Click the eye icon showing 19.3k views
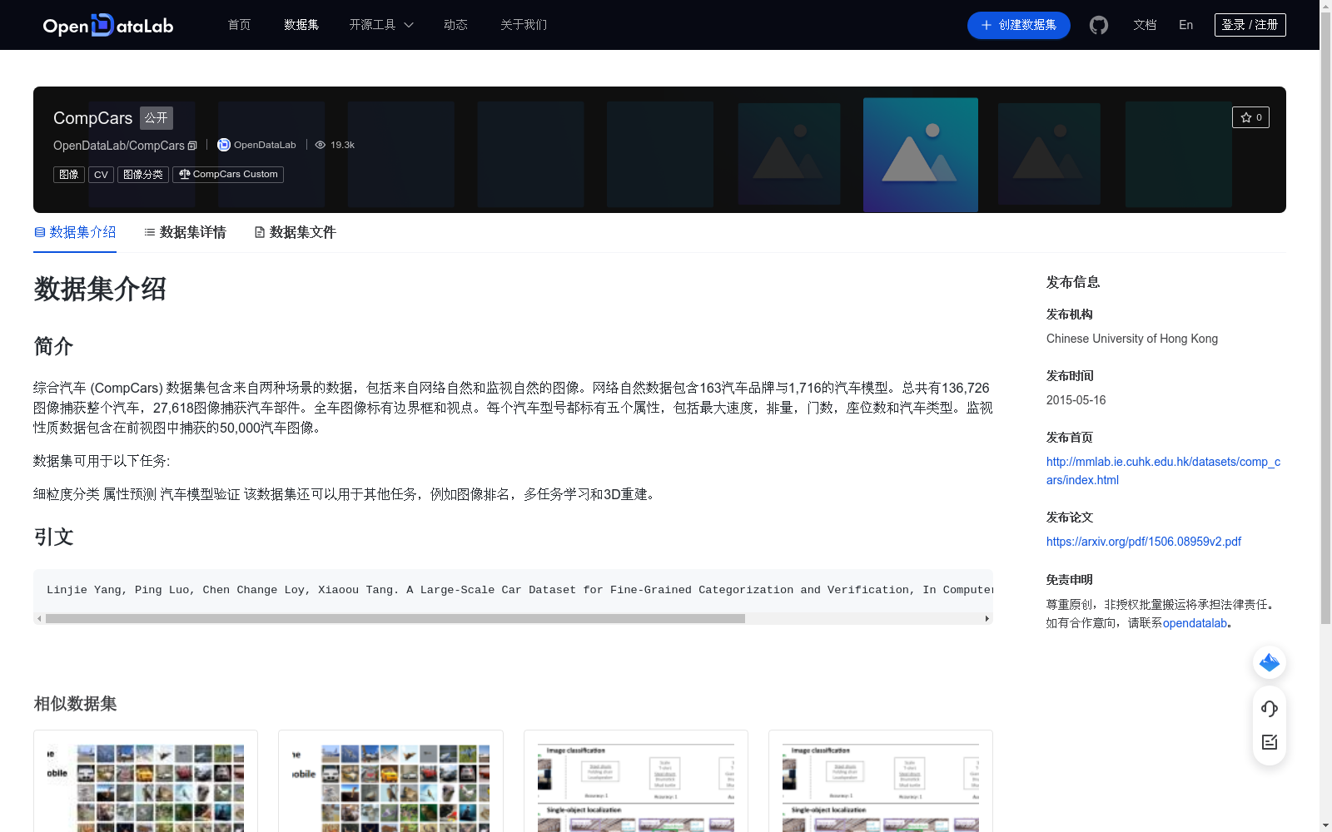1332x832 pixels. point(320,145)
